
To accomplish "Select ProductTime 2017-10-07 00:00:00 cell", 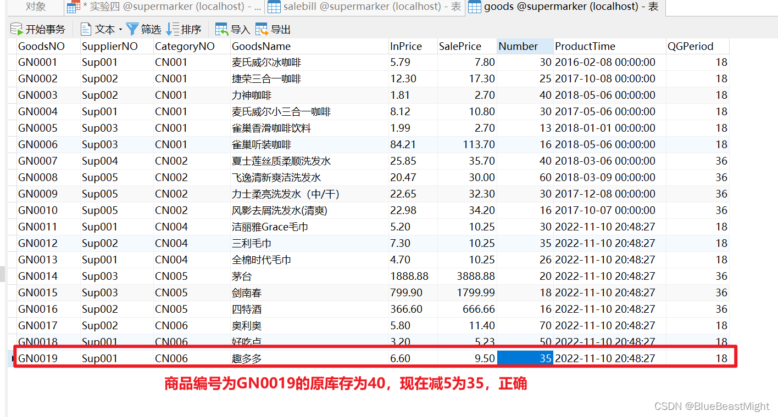I will click(610, 210).
